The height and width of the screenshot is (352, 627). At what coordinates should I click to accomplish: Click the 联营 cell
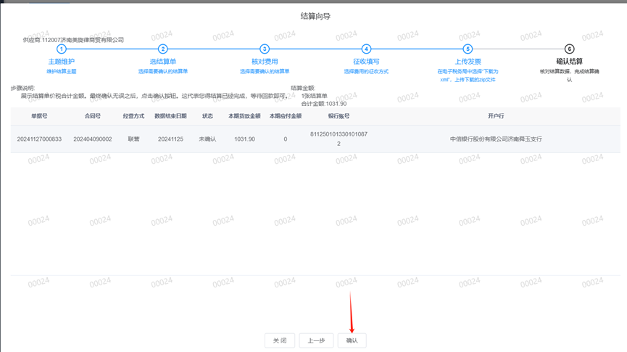[133, 139]
